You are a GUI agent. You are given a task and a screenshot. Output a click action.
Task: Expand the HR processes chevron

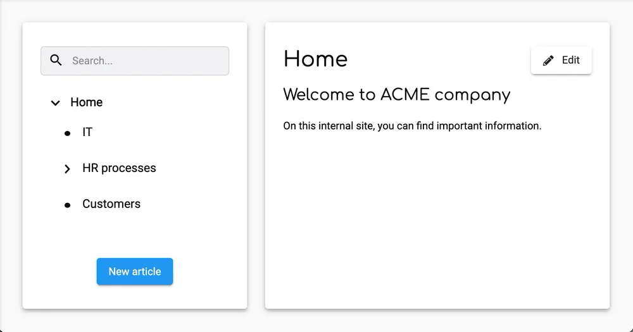(68, 169)
